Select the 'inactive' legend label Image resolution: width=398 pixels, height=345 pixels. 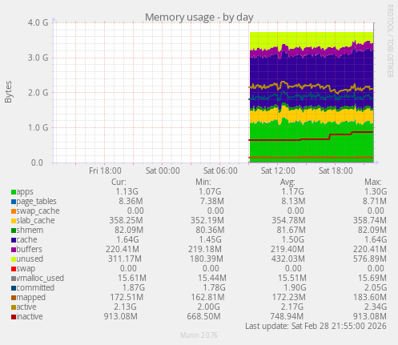tap(30, 316)
